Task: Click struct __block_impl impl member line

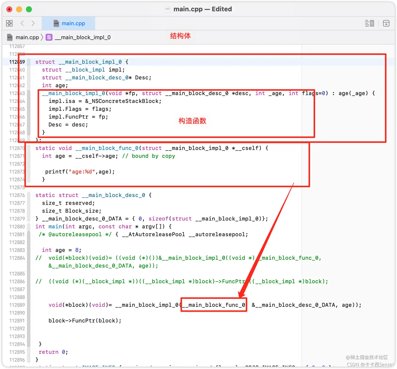Action: 83,70
